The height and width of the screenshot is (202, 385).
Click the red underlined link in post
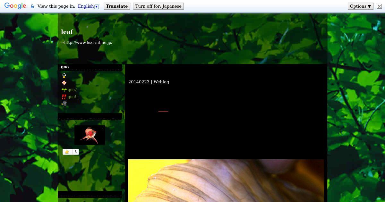163,111
